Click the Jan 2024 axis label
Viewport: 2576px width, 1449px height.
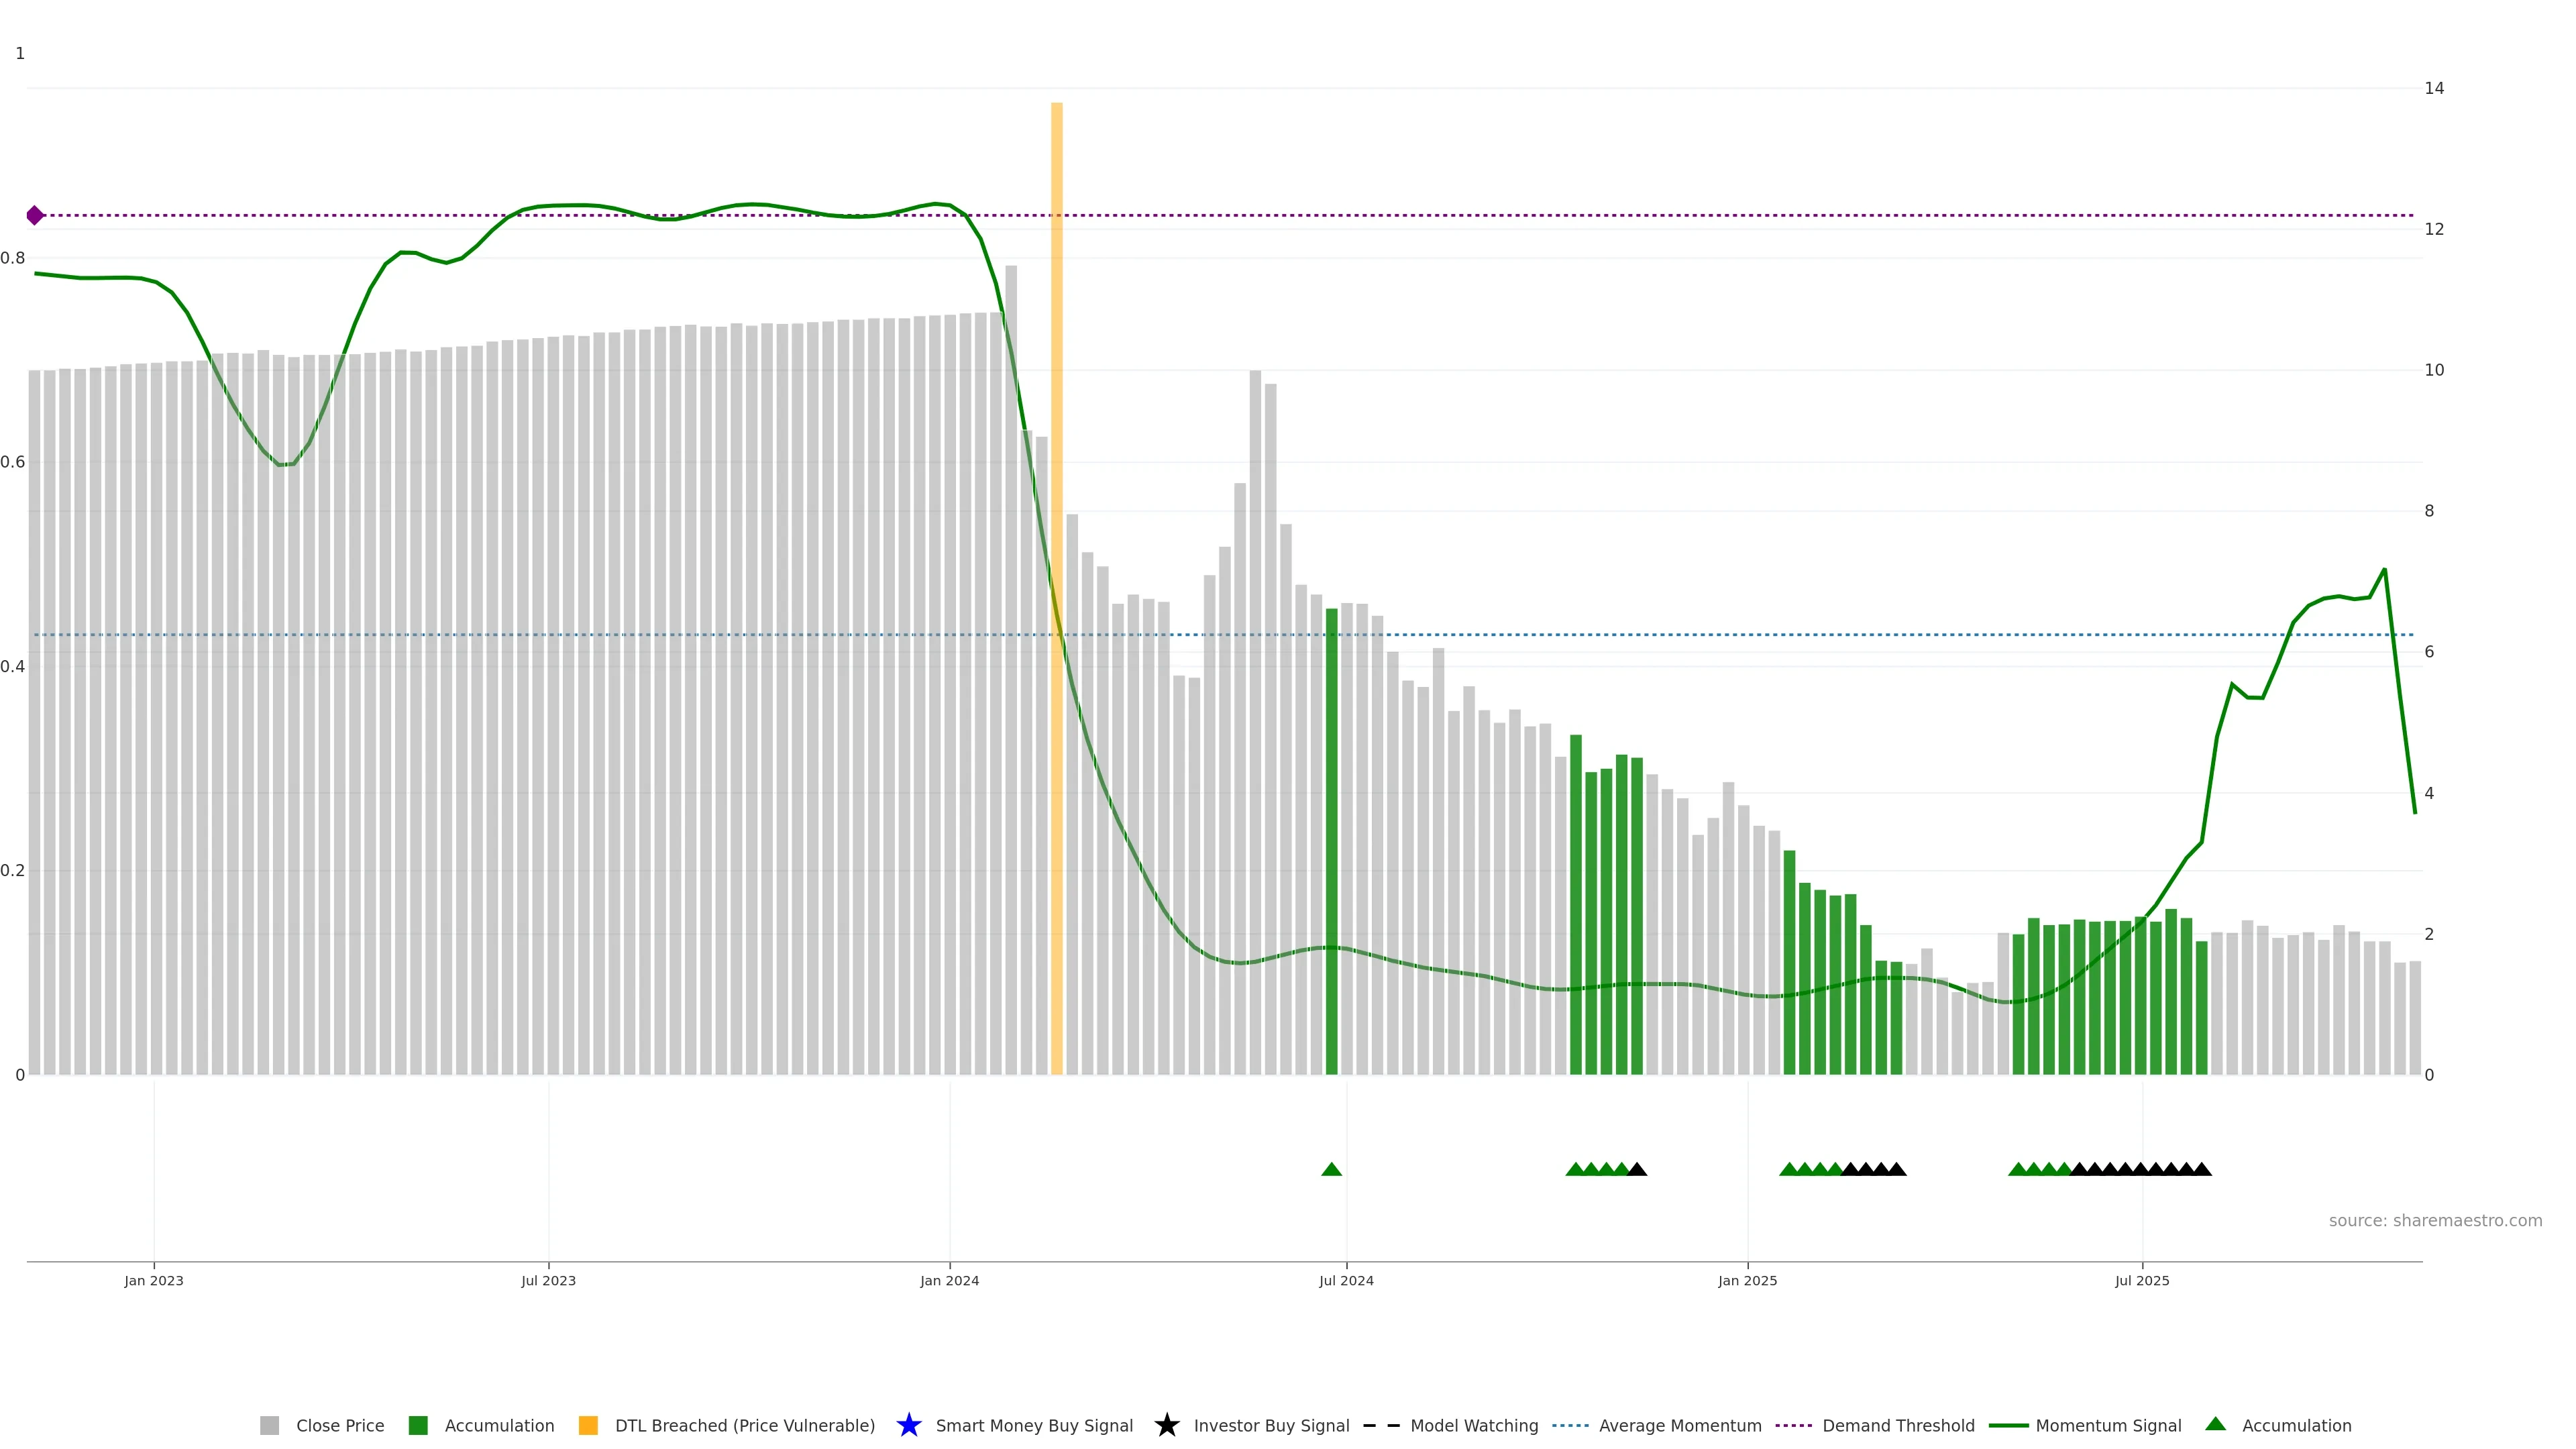[949, 1280]
